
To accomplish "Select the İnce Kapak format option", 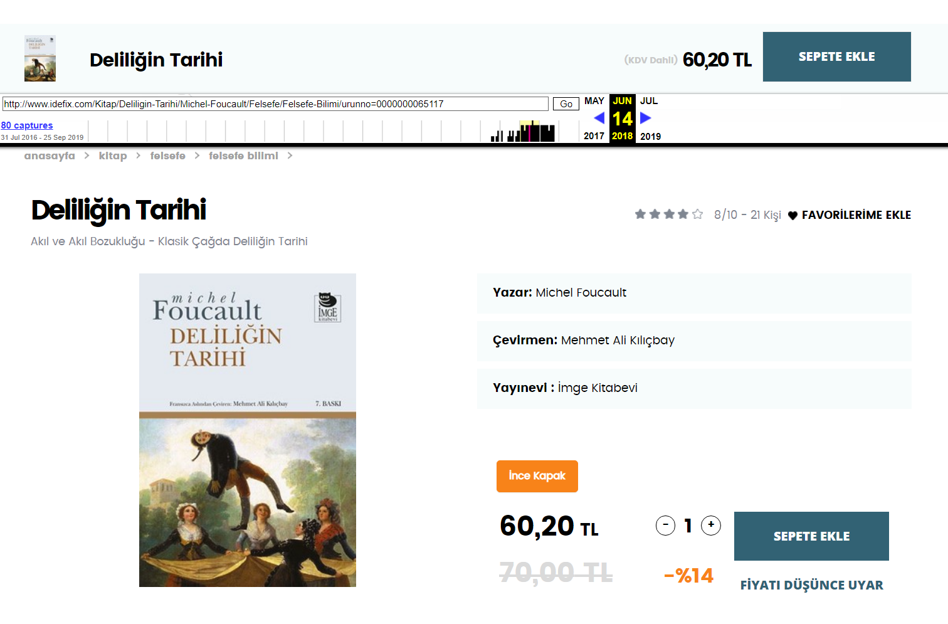I will coord(537,476).
